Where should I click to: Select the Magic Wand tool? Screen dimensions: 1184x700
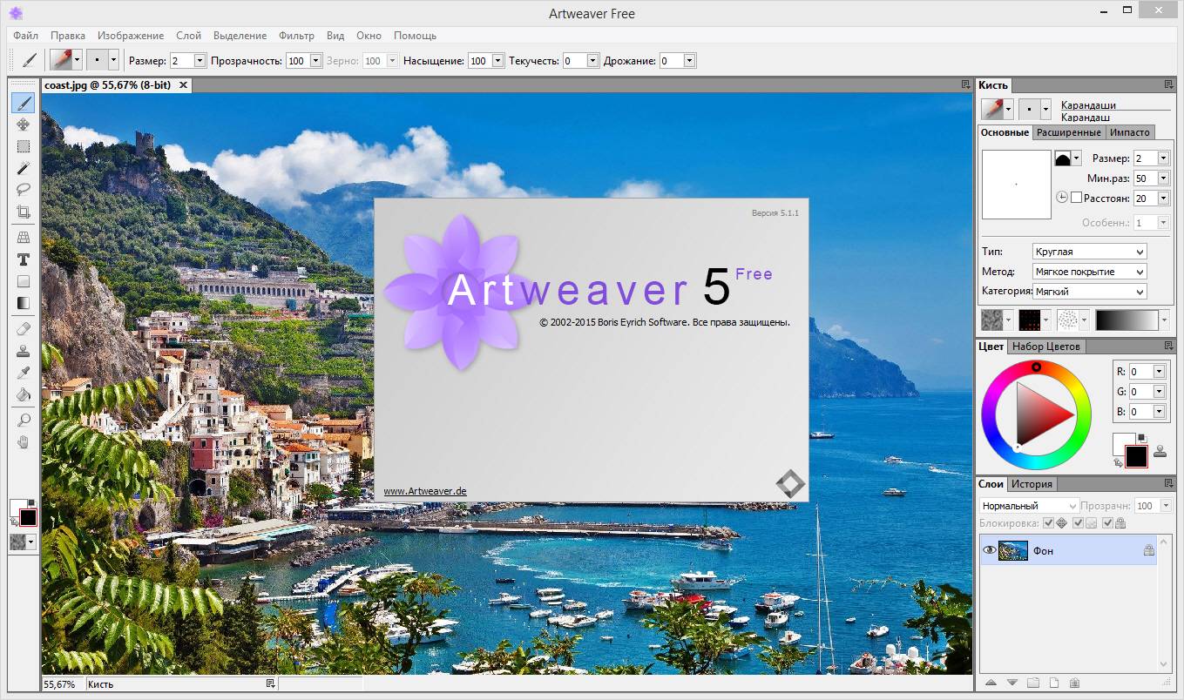(x=24, y=168)
